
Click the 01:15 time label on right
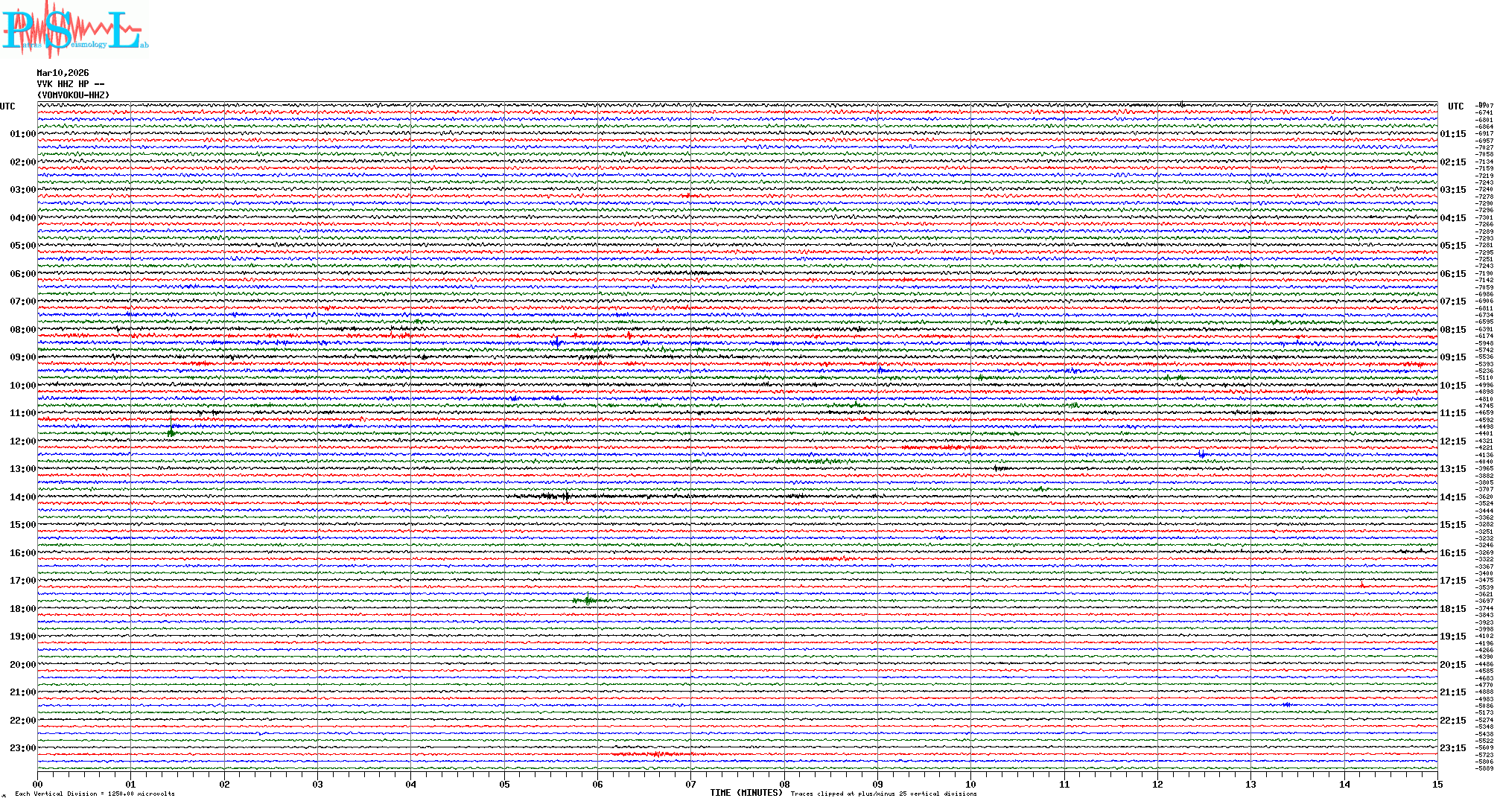[1452, 135]
